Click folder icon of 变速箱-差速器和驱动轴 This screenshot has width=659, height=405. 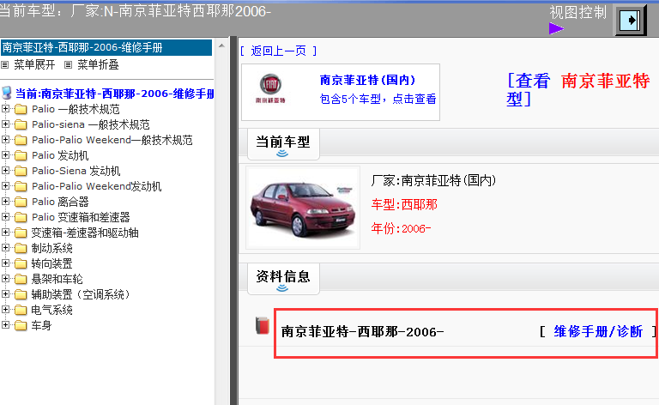point(21,233)
